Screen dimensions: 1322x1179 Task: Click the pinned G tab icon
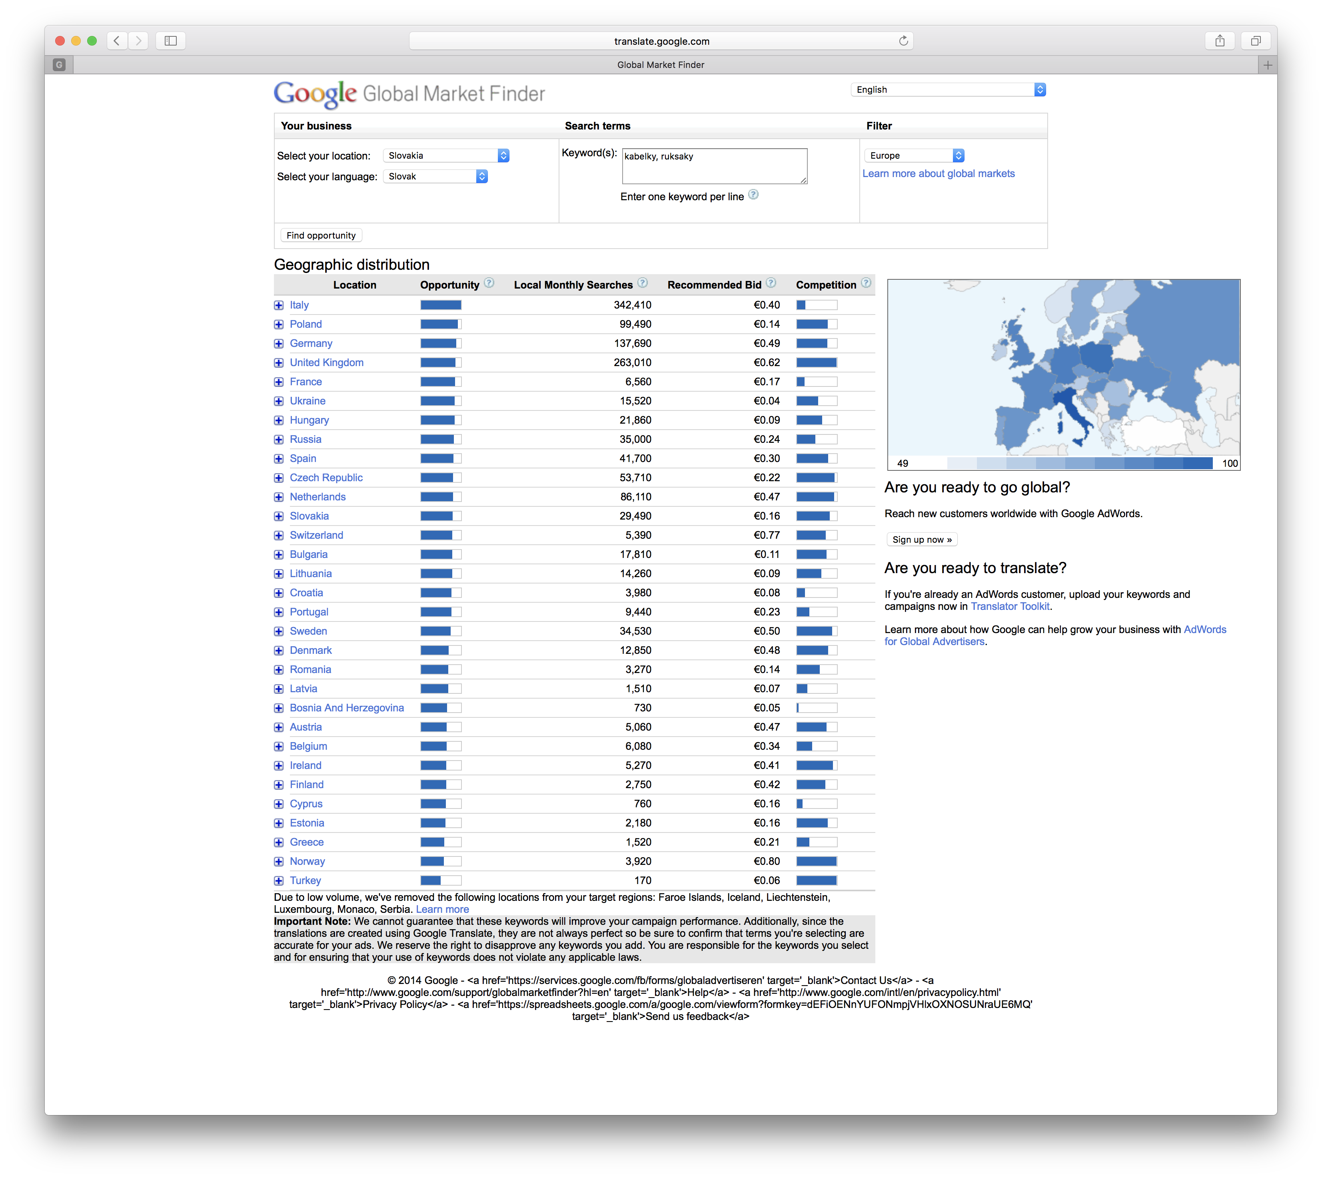(x=59, y=65)
